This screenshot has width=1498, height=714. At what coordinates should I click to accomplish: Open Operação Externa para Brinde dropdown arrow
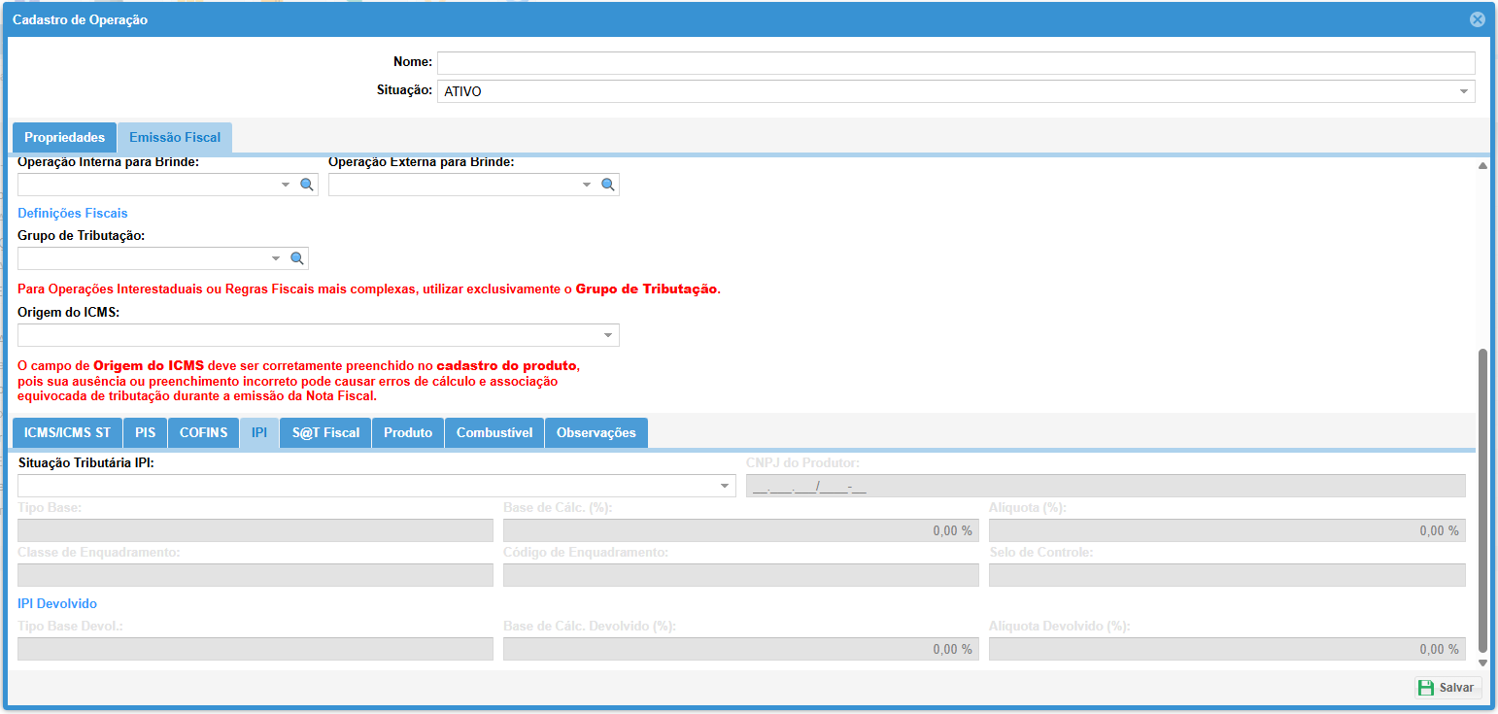tap(587, 185)
